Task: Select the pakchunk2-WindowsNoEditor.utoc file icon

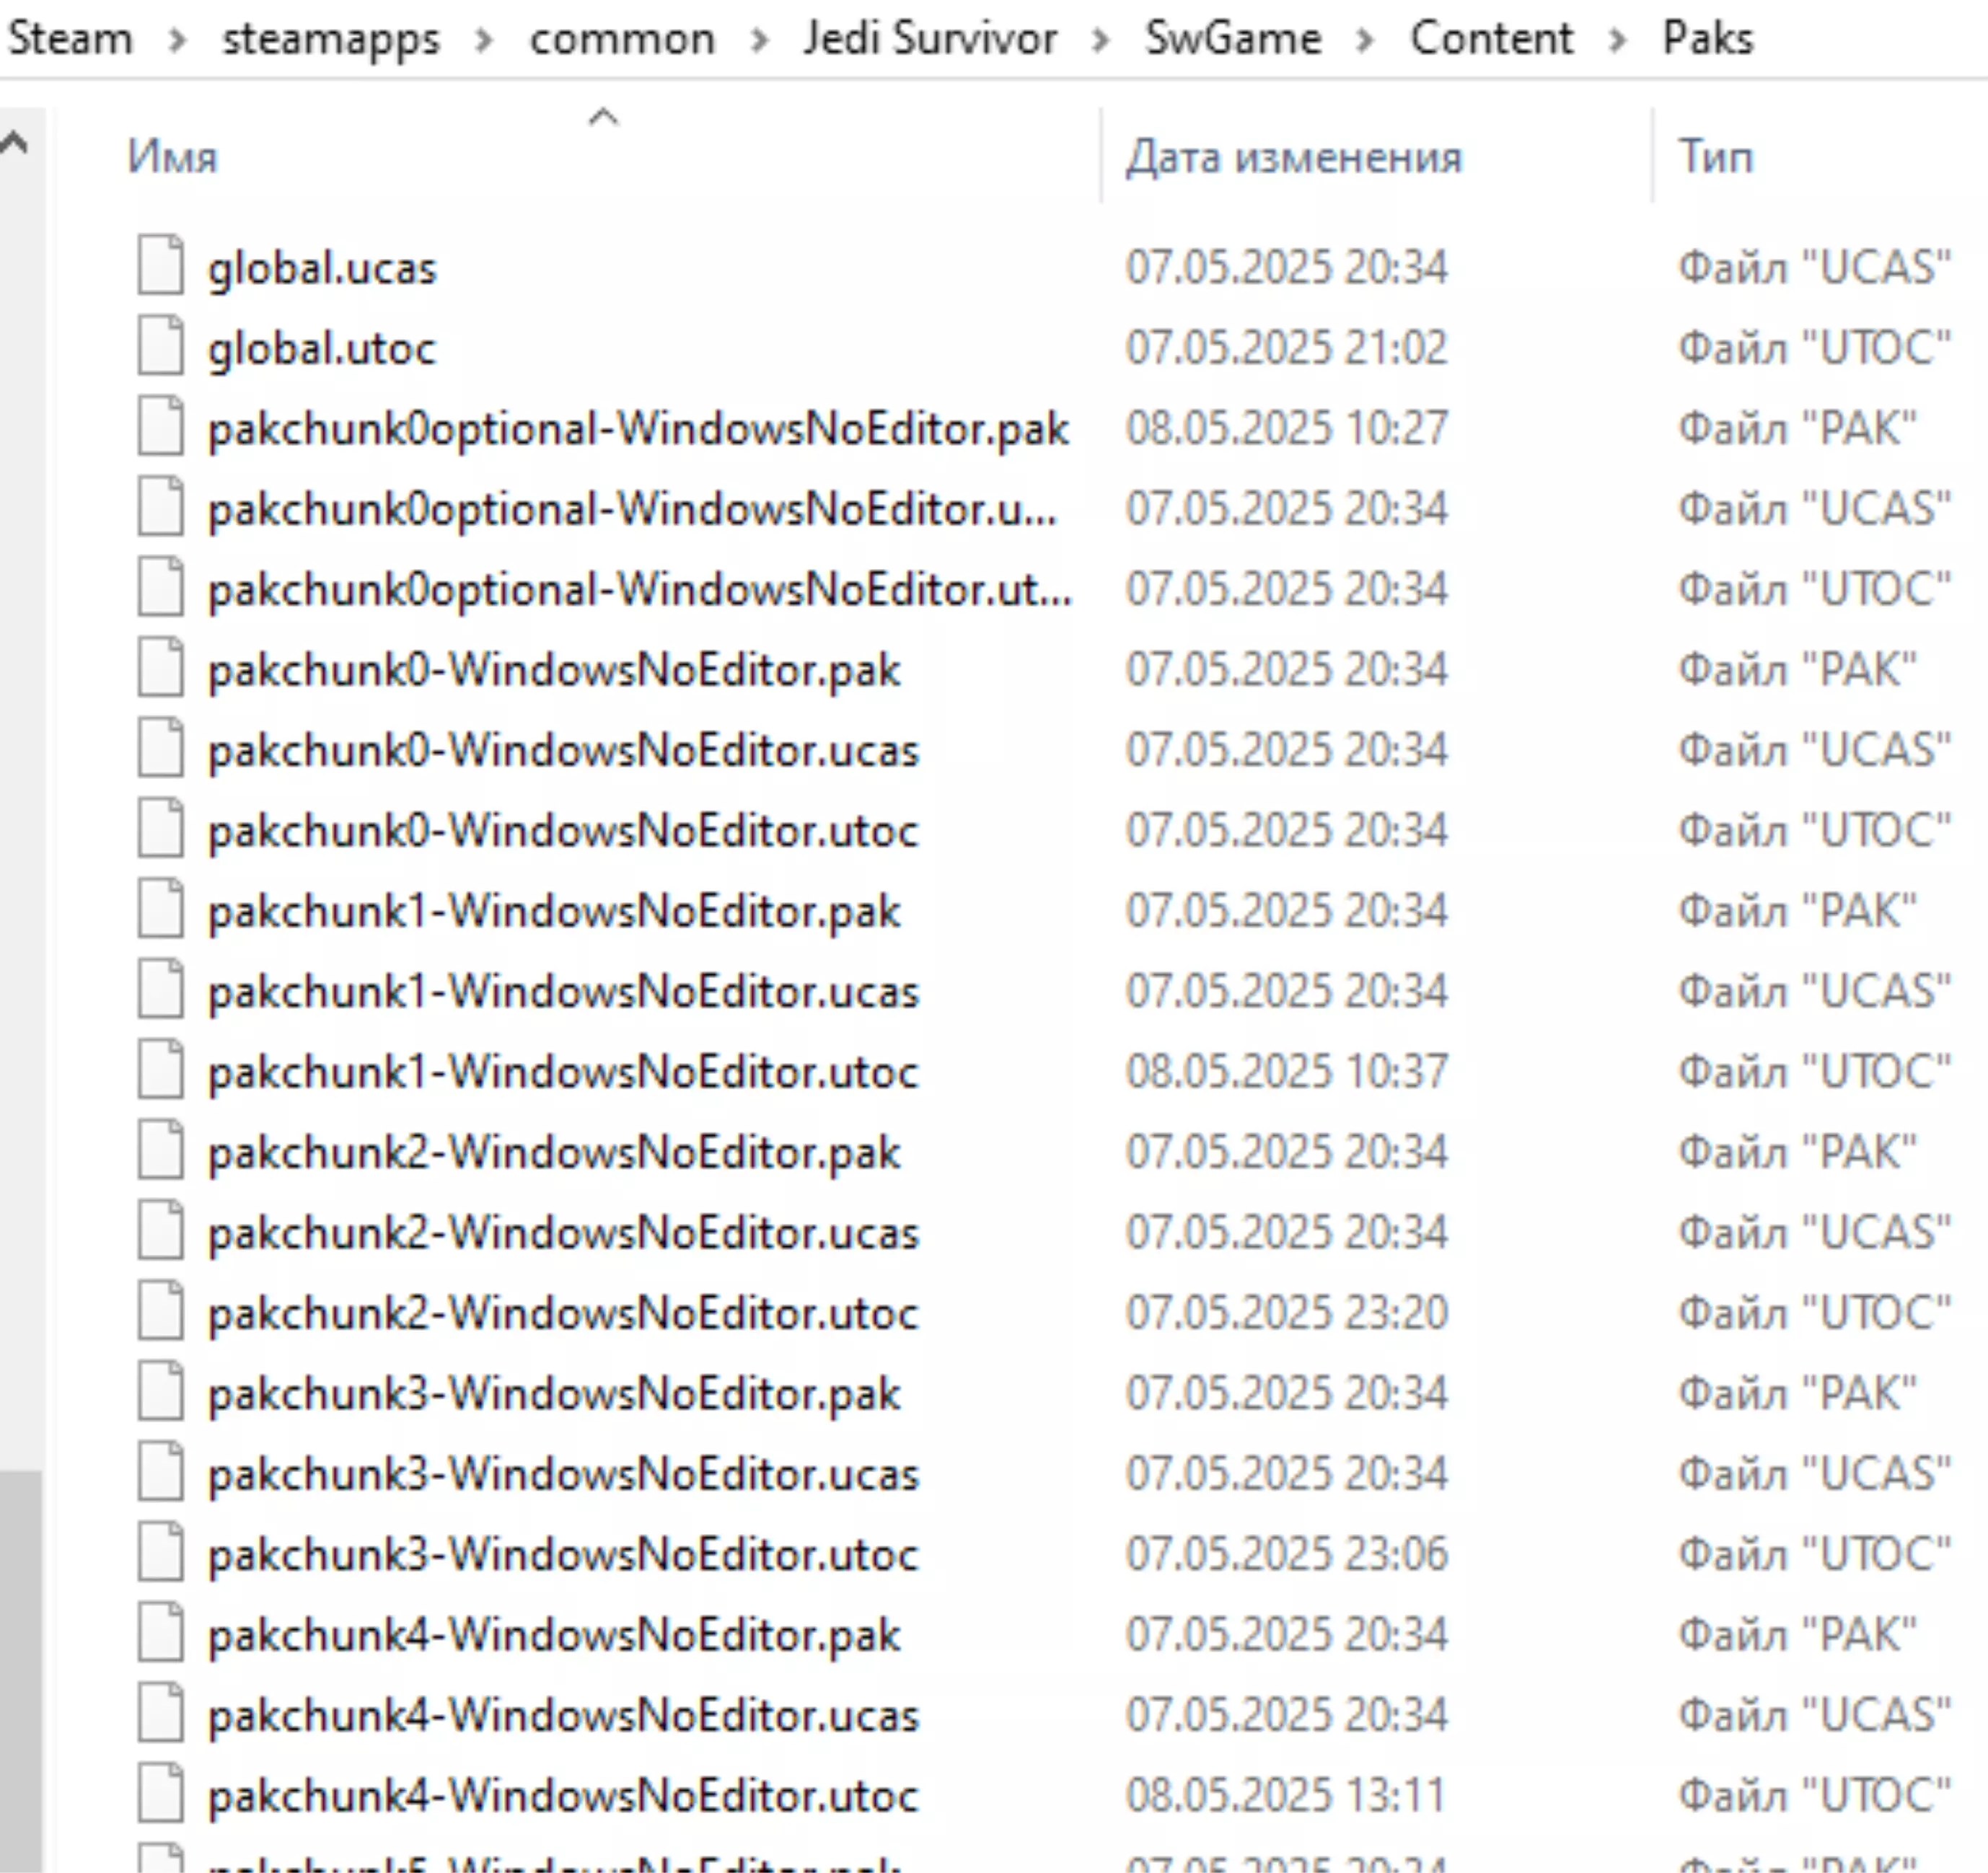Action: (x=160, y=1311)
